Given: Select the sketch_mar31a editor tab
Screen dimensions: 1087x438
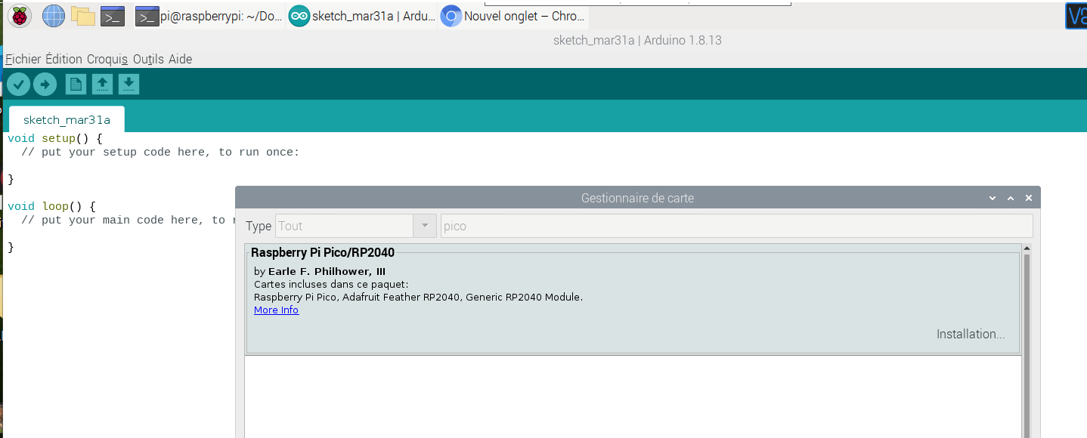Looking at the screenshot, I should (x=67, y=119).
